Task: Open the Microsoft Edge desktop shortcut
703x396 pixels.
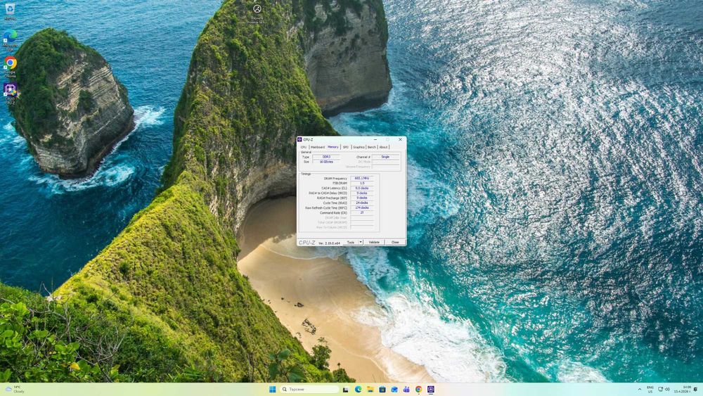Action: coord(10,39)
